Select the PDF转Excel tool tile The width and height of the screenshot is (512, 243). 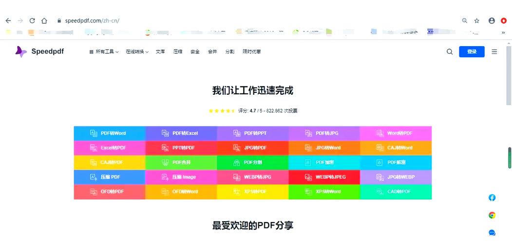coord(181,133)
